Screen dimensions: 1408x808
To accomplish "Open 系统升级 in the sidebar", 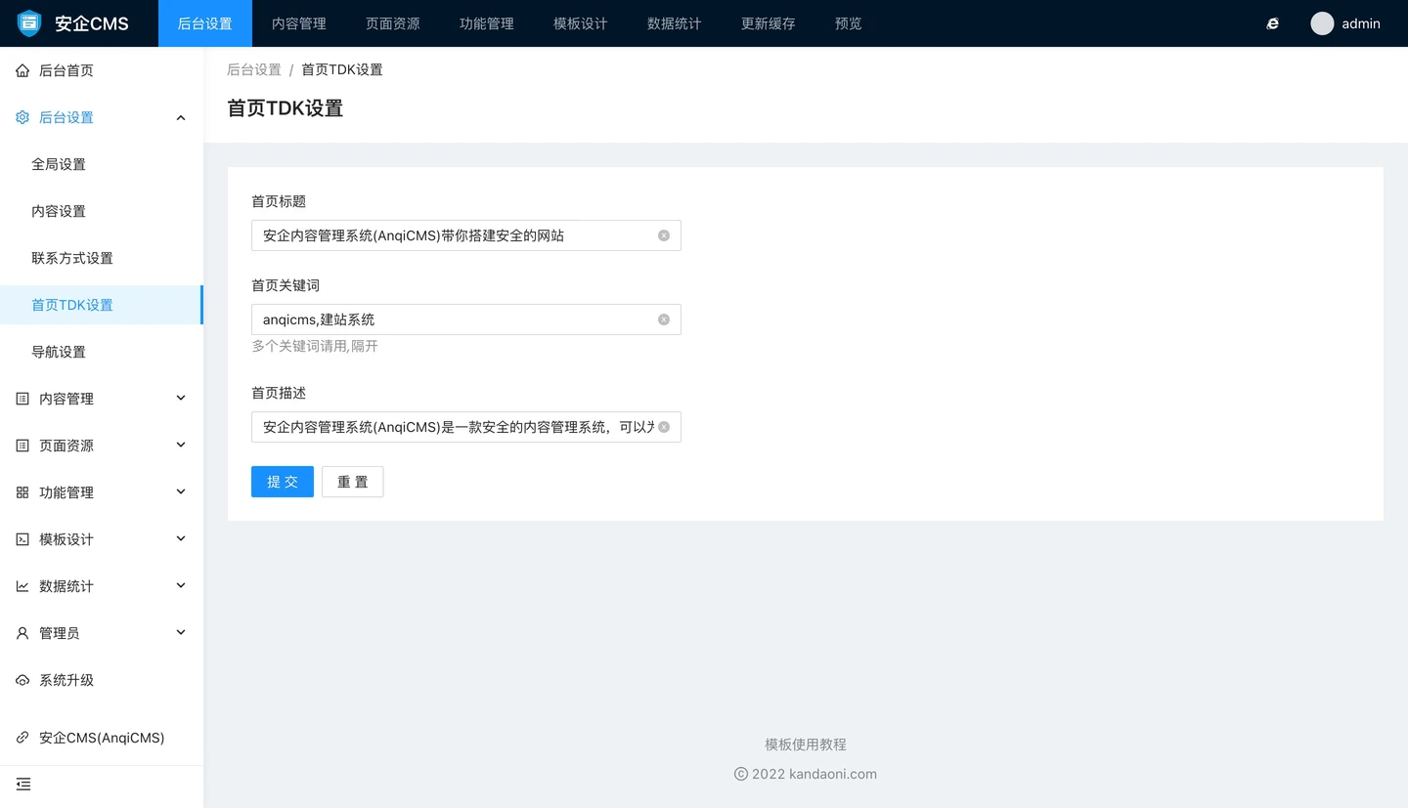I will pos(66,680).
